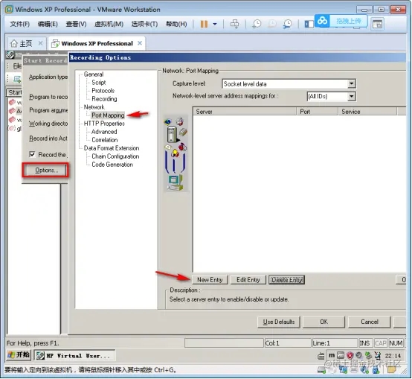Select Protocols in the options tree
Viewport: 412px width, 379px height.
tap(103, 91)
